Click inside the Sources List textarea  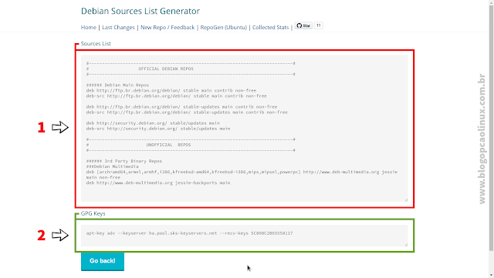click(244, 129)
